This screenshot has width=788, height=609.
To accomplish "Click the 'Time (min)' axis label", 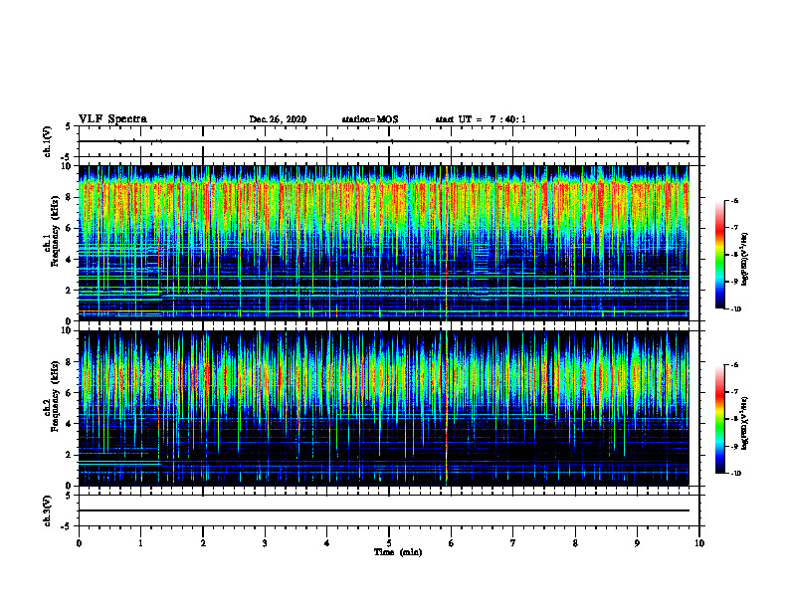I will coord(398,552).
